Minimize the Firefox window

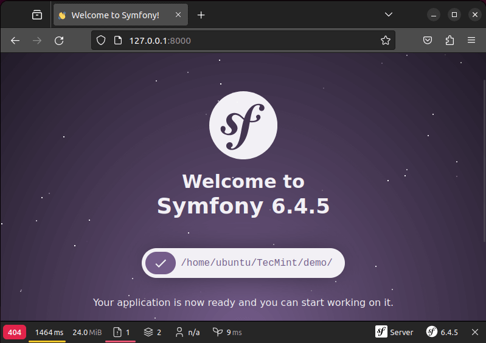click(x=434, y=15)
